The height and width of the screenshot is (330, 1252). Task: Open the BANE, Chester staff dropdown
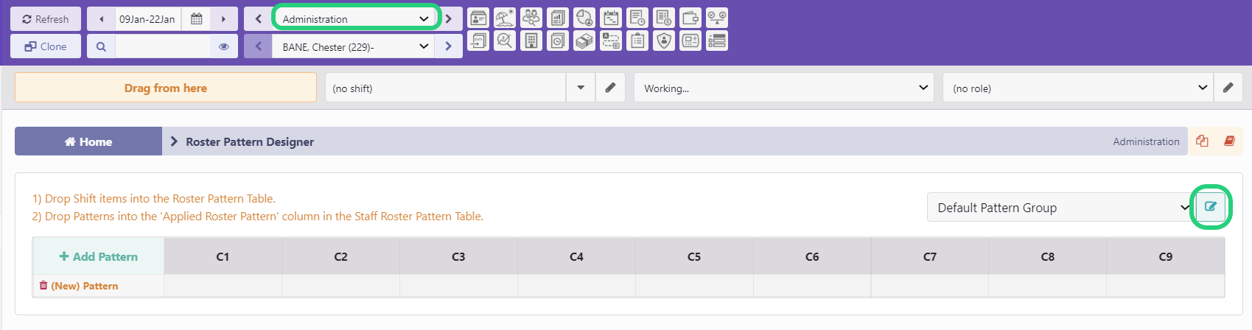(353, 46)
